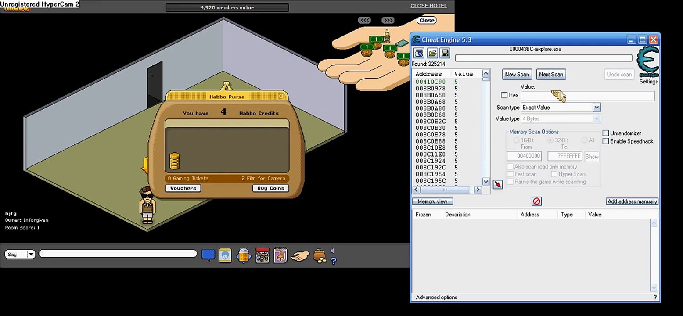The height and width of the screenshot is (316, 683).
Task: Click the Vouchers button in Habbo Purse
Action: [183, 188]
